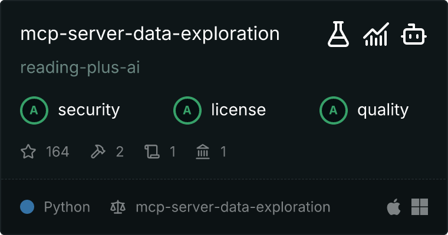
Task: Click the security grade A badge
Action: click(34, 110)
